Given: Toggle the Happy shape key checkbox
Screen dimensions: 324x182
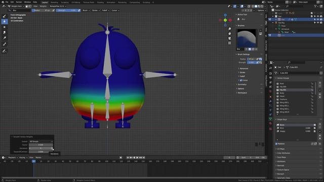Looking at the screenshot, I should pos(314,131).
